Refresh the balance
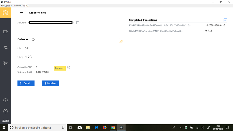Screen dimensions: 233x131 [33, 39]
